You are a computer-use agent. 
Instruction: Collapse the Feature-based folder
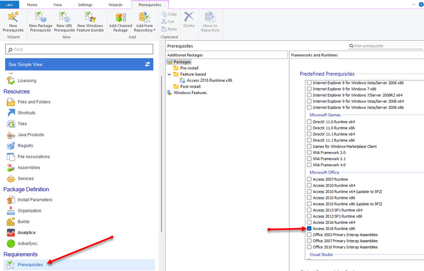click(x=169, y=74)
